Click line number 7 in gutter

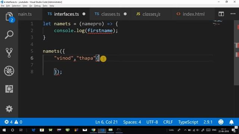pos(32,65)
